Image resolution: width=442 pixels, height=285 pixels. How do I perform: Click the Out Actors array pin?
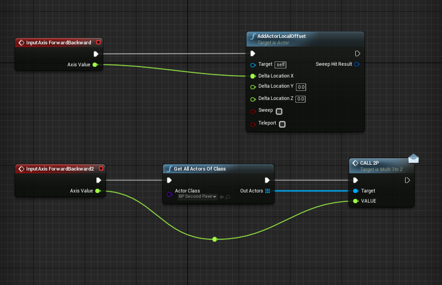point(268,191)
